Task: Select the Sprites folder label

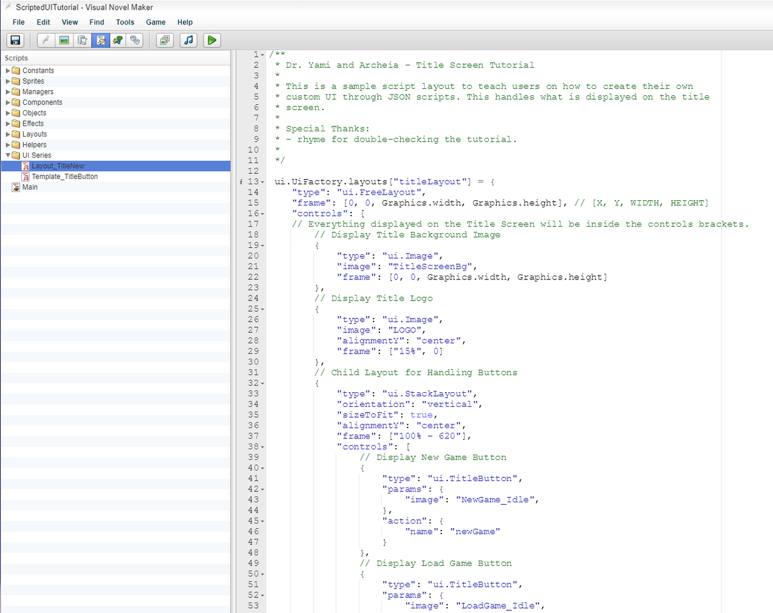Action: pyautogui.click(x=33, y=81)
